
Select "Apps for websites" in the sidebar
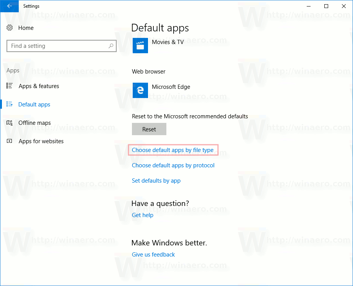(x=41, y=141)
